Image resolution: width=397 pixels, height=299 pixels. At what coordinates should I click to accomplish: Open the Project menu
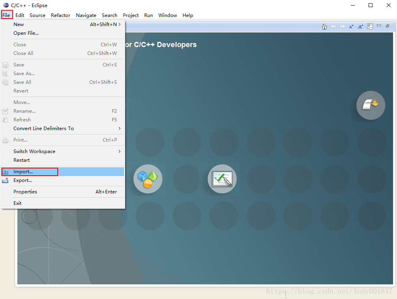131,15
